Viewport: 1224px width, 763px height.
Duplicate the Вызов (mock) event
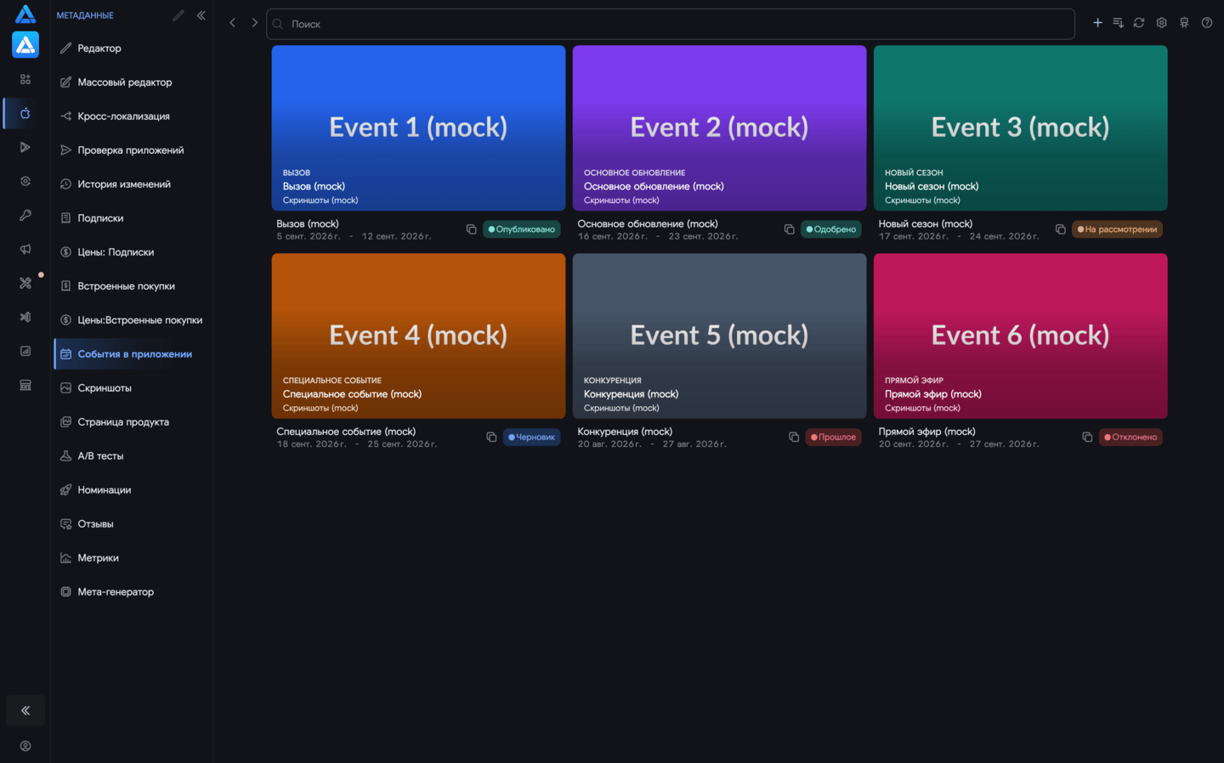tap(471, 229)
